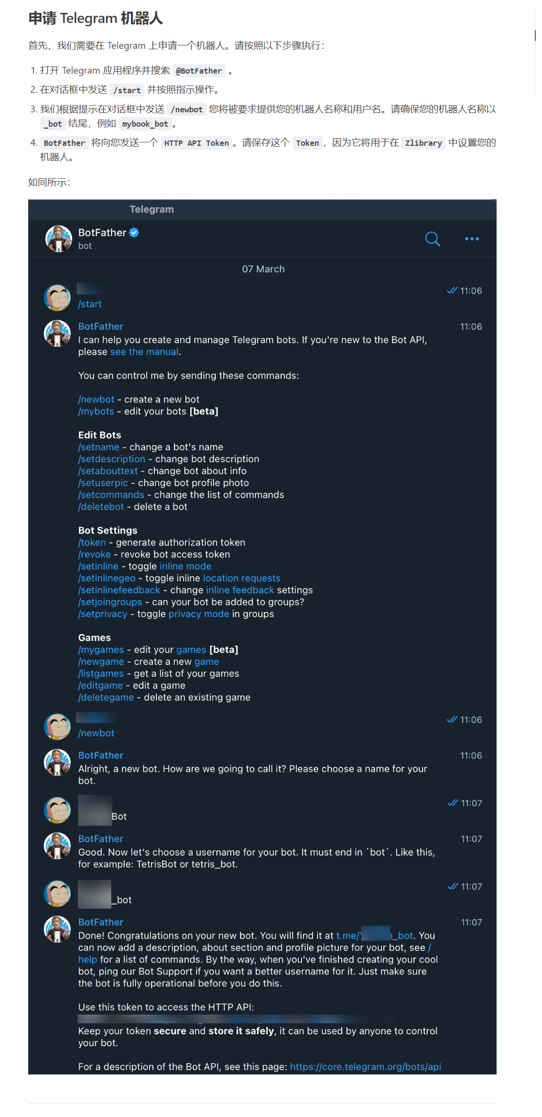The image size is (542, 1117).
Task: Click the /setprivacy command link
Action: point(103,614)
